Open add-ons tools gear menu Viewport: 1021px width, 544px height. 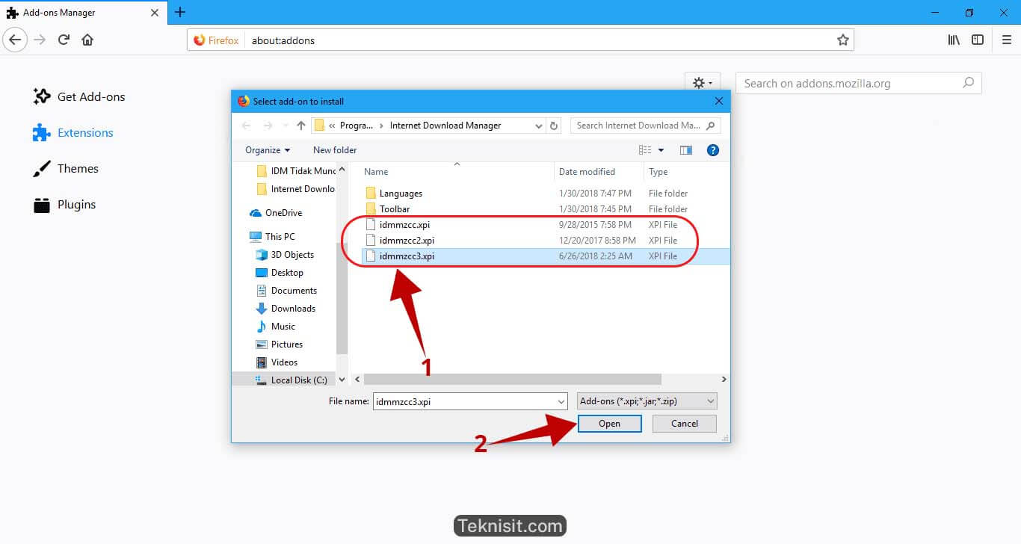[702, 83]
